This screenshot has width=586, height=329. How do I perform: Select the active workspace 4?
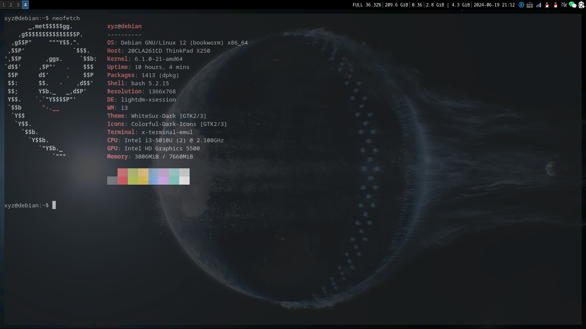coord(25,5)
